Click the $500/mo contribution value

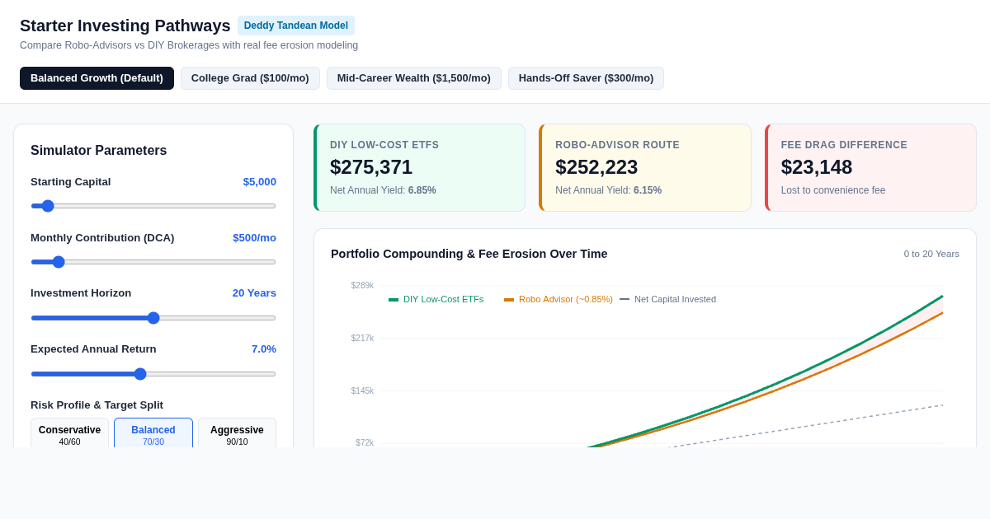click(254, 238)
